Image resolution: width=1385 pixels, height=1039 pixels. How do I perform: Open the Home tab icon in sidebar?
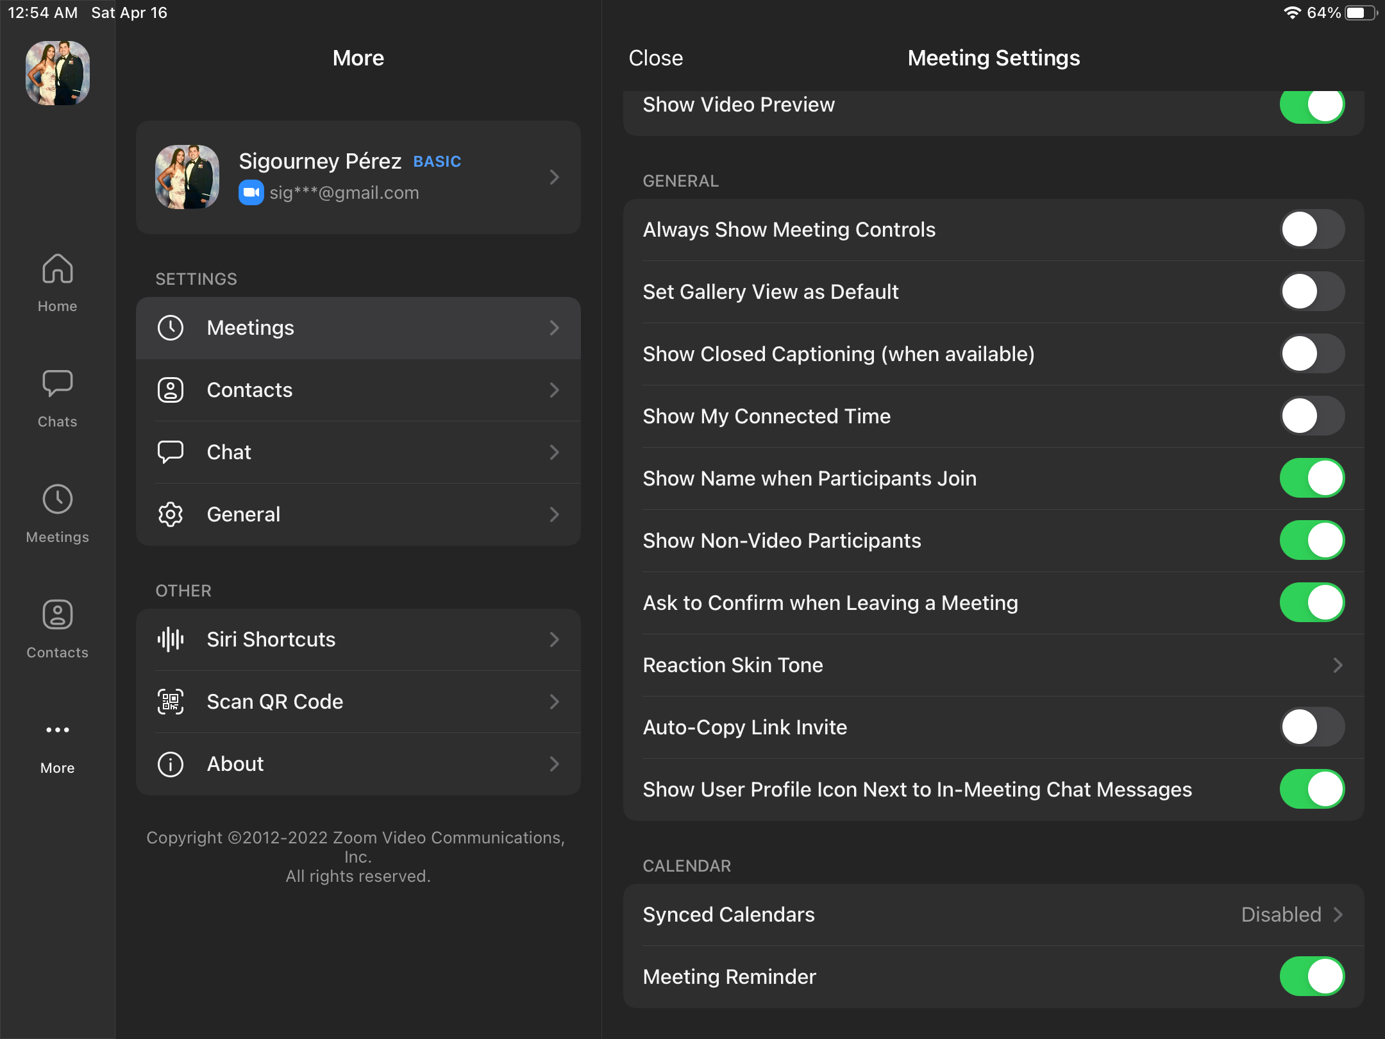(x=57, y=269)
